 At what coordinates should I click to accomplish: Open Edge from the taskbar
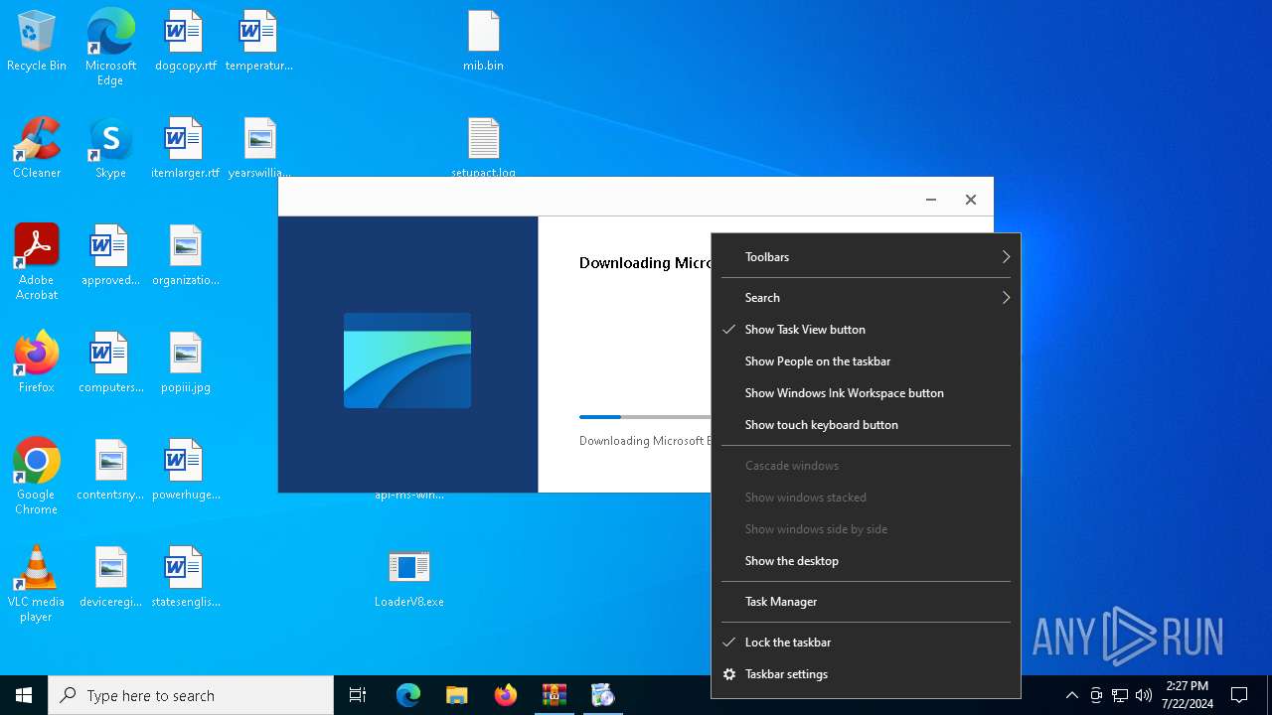click(x=408, y=695)
